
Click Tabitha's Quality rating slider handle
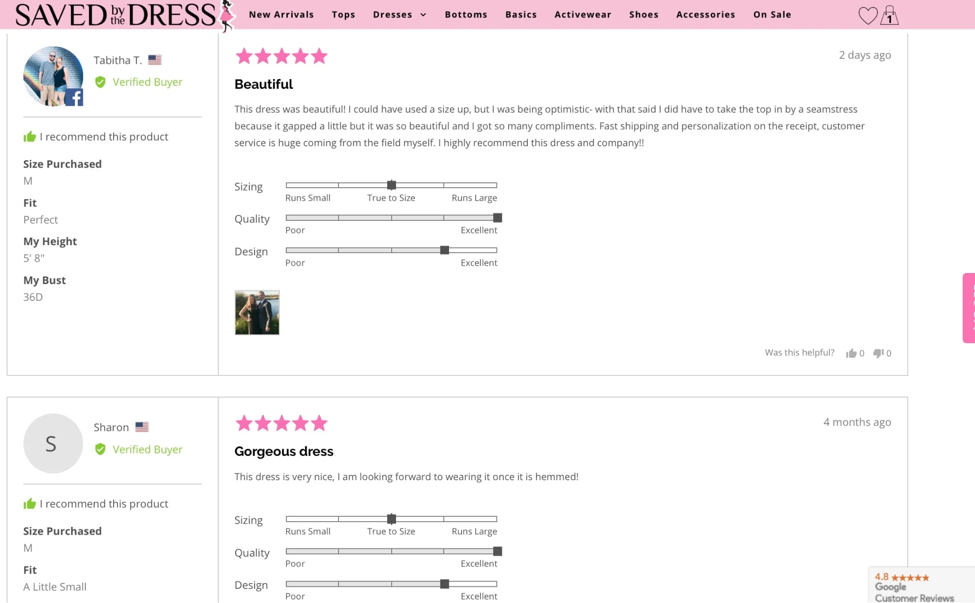[x=497, y=218]
